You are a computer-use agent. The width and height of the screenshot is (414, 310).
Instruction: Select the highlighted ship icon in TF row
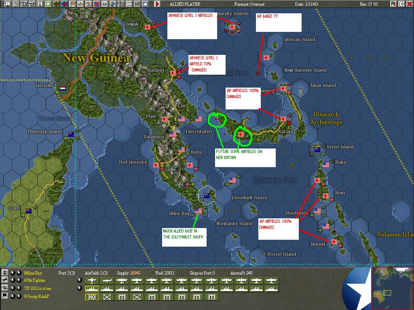(92, 289)
